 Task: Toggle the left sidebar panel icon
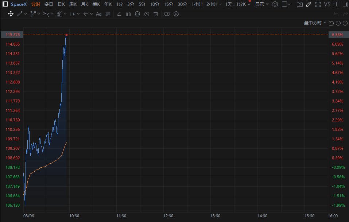pos(5,4)
